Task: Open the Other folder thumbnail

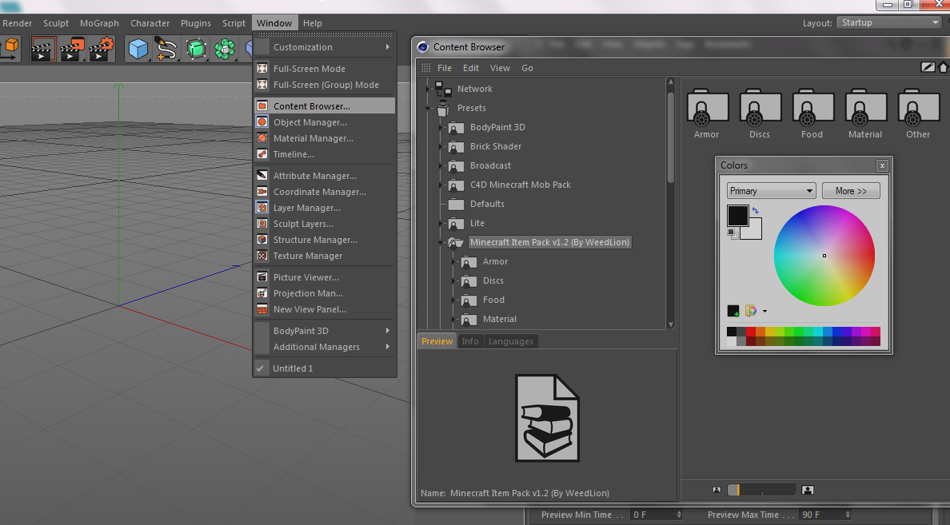Action: coord(919,113)
